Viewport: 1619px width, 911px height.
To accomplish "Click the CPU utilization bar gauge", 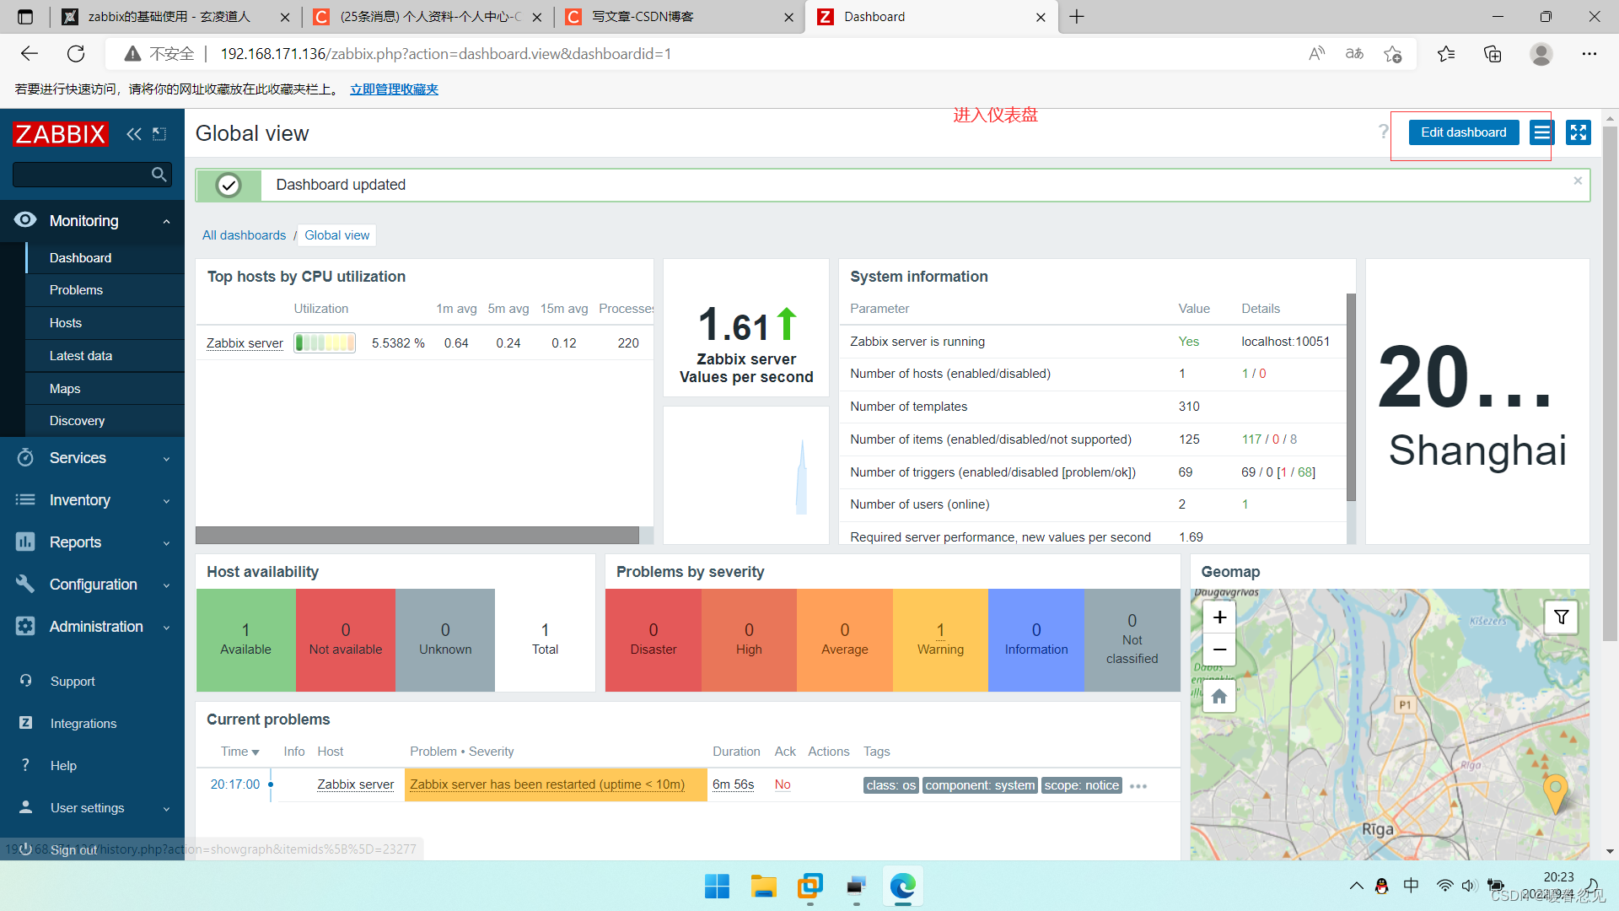I will [325, 343].
